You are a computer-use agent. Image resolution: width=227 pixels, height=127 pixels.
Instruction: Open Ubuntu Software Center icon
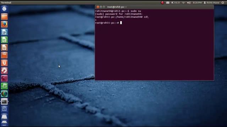coord(4,55)
